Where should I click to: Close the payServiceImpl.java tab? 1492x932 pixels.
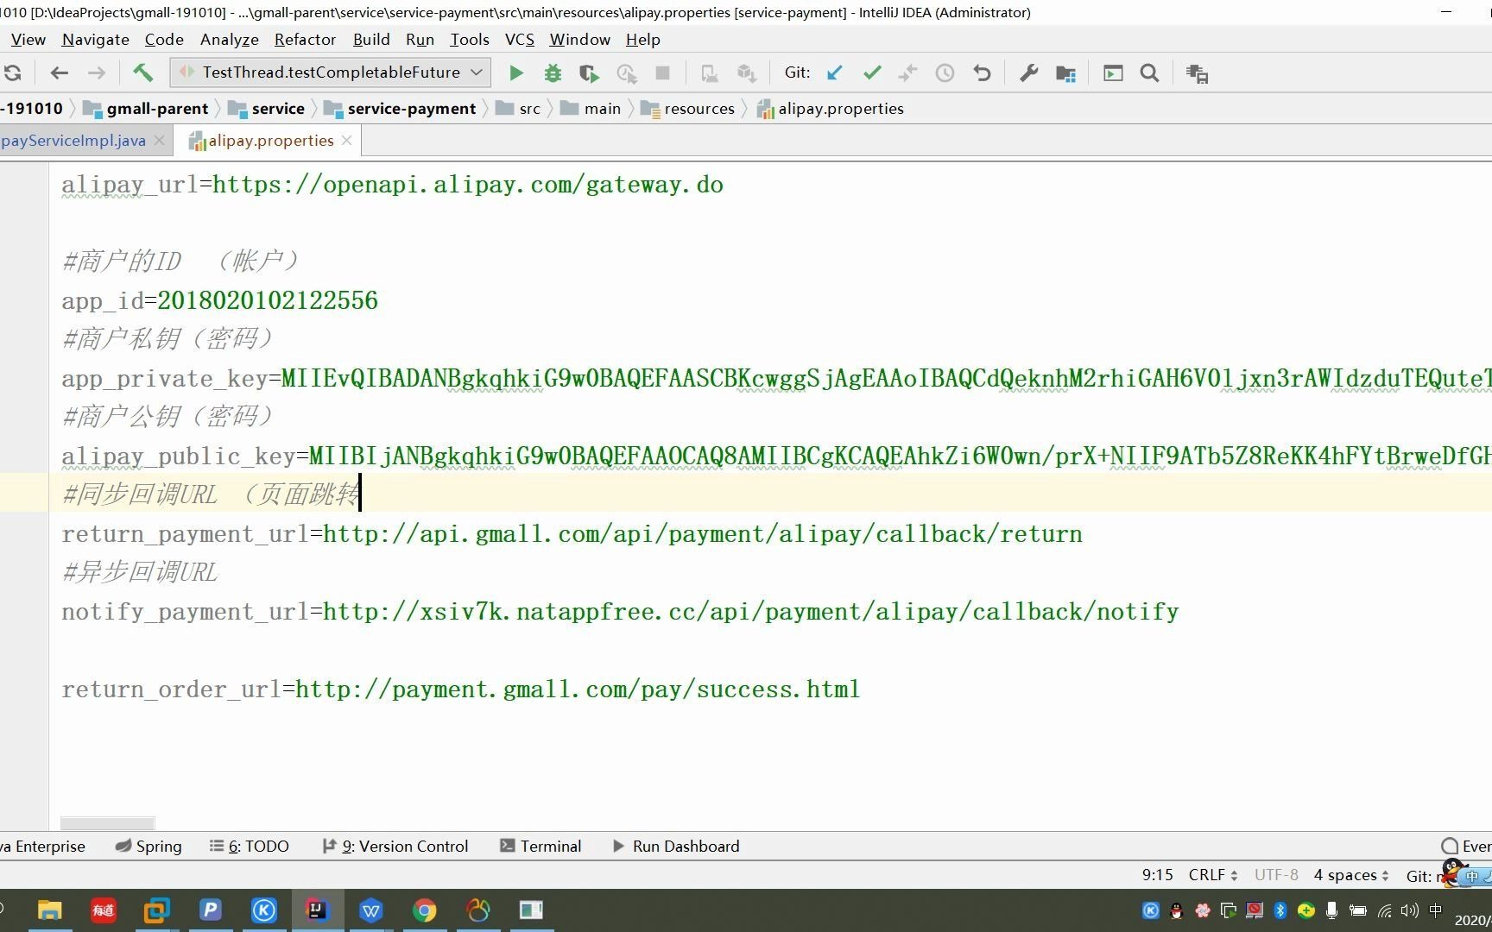159,141
